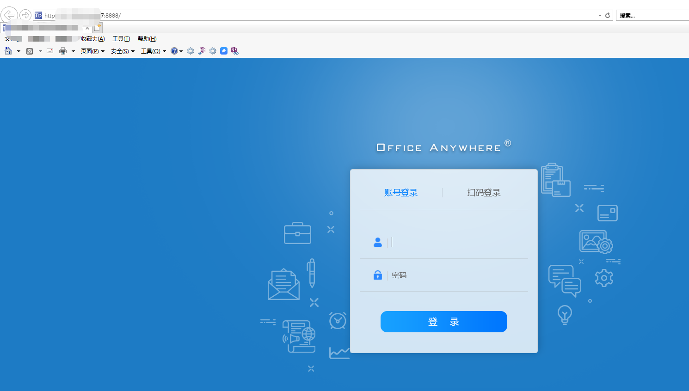Refresh the page with the reload icon

[x=608, y=15]
